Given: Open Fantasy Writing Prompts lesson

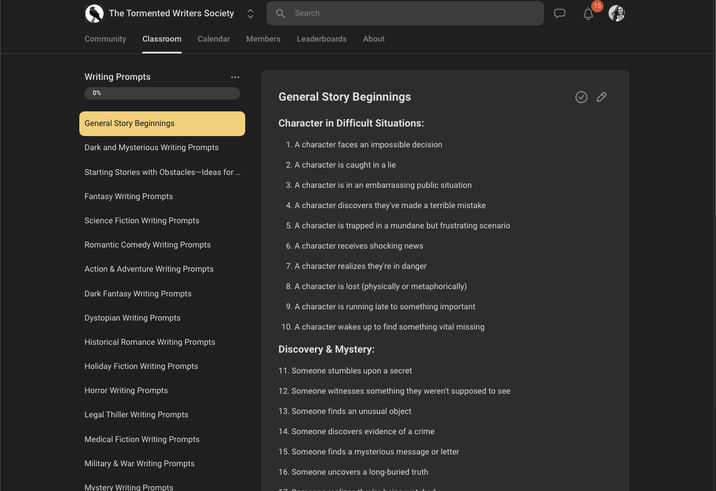Looking at the screenshot, I should [129, 196].
